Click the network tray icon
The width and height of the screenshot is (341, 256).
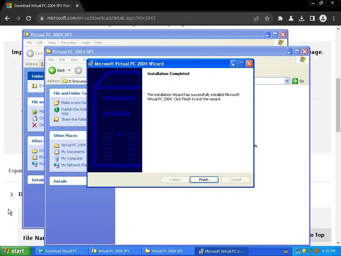[298, 251]
